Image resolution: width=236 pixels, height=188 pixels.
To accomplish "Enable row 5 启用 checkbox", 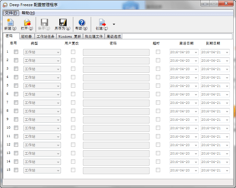I will (x=16, y=86).
